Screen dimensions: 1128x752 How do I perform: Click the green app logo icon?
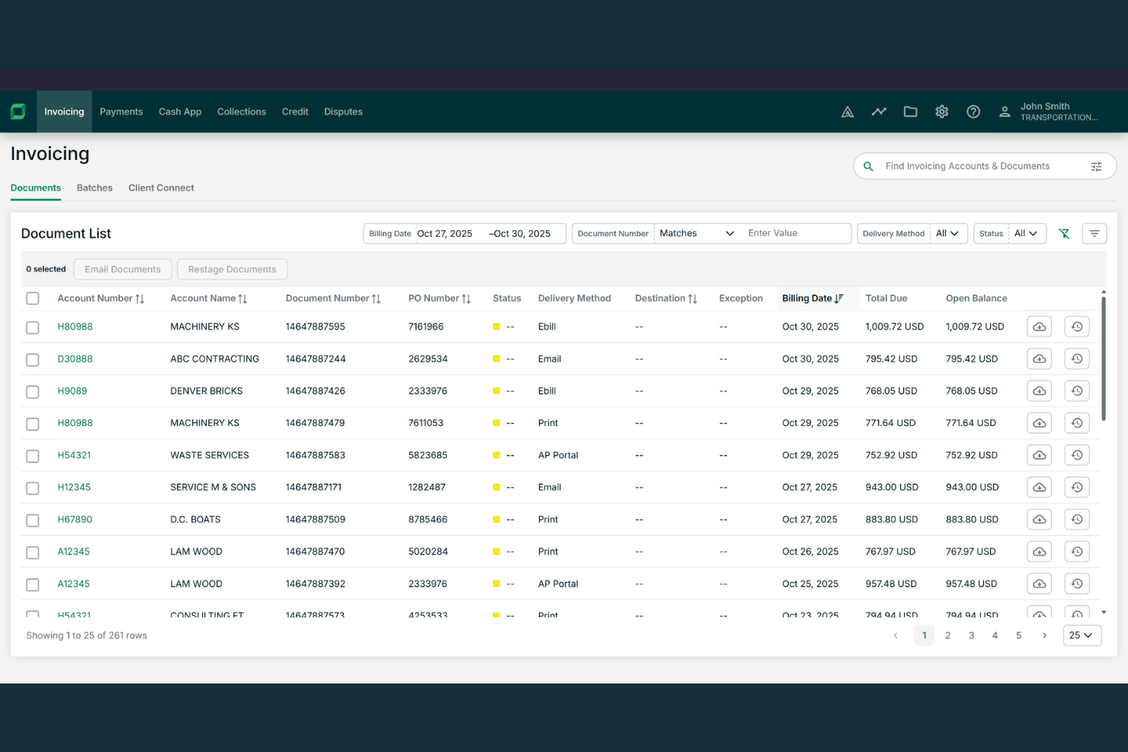18,112
